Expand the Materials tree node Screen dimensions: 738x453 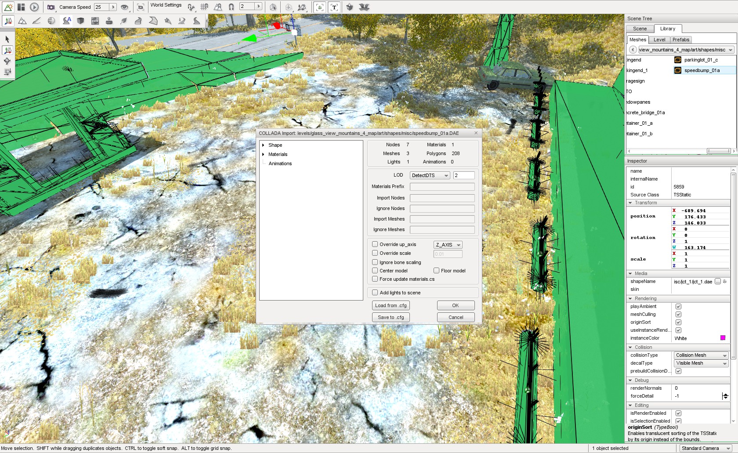pyautogui.click(x=263, y=154)
